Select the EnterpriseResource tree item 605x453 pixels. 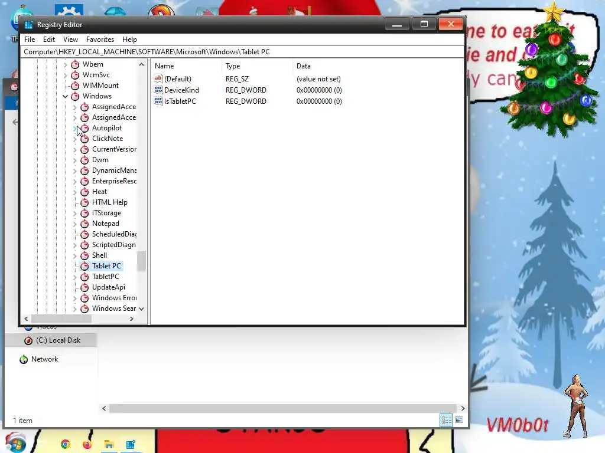coord(114,181)
